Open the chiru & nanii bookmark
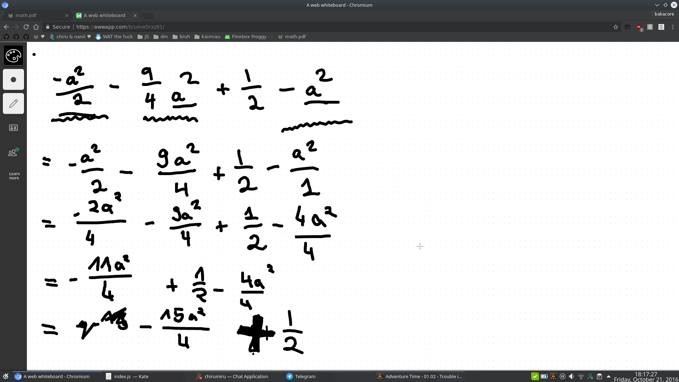This screenshot has width=679, height=382. [x=70, y=37]
